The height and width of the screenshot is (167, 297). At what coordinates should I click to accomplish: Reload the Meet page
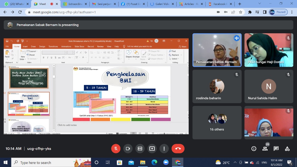coord(20,12)
